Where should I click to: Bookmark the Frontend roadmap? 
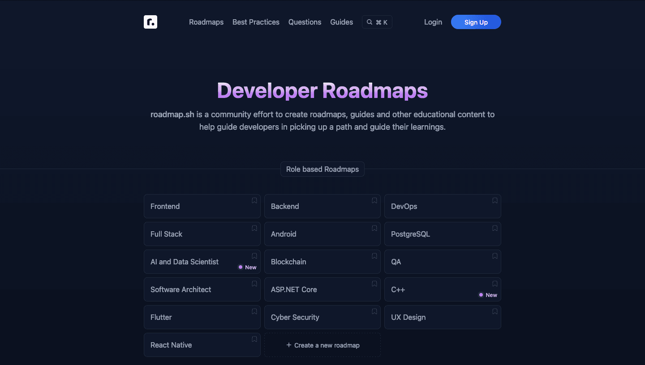pyautogui.click(x=254, y=200)
